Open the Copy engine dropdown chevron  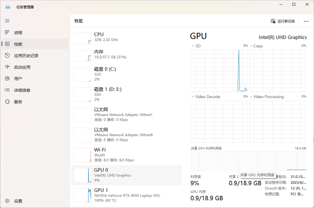(x=251, y=46)
